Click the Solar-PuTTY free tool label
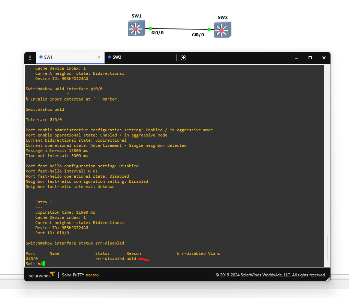 pyautogui.click(x=81, y=275)
